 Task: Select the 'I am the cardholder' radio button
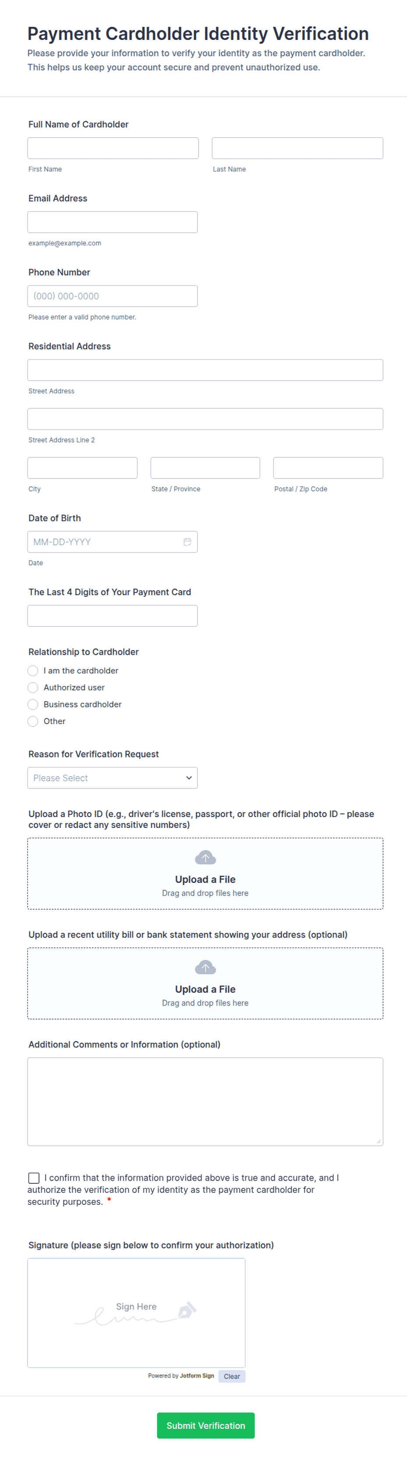pyautogui.click(x=33, y=671)
